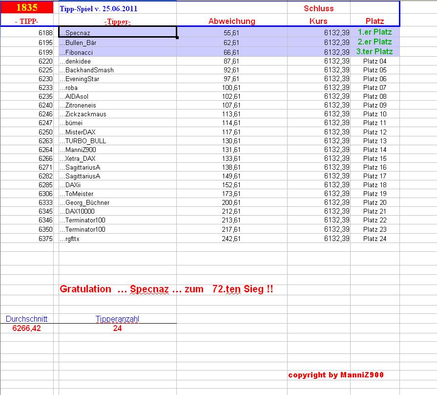Click the ...roba name cell

[117, 88]
